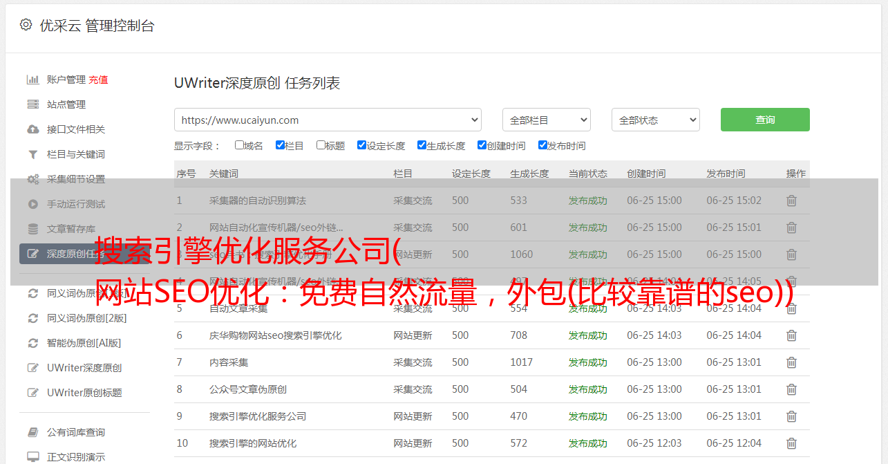Viewport: 888px width, 464px height.
Task: Uncheck the 发布时间 display field checkbox
Action: click(542, 145)
